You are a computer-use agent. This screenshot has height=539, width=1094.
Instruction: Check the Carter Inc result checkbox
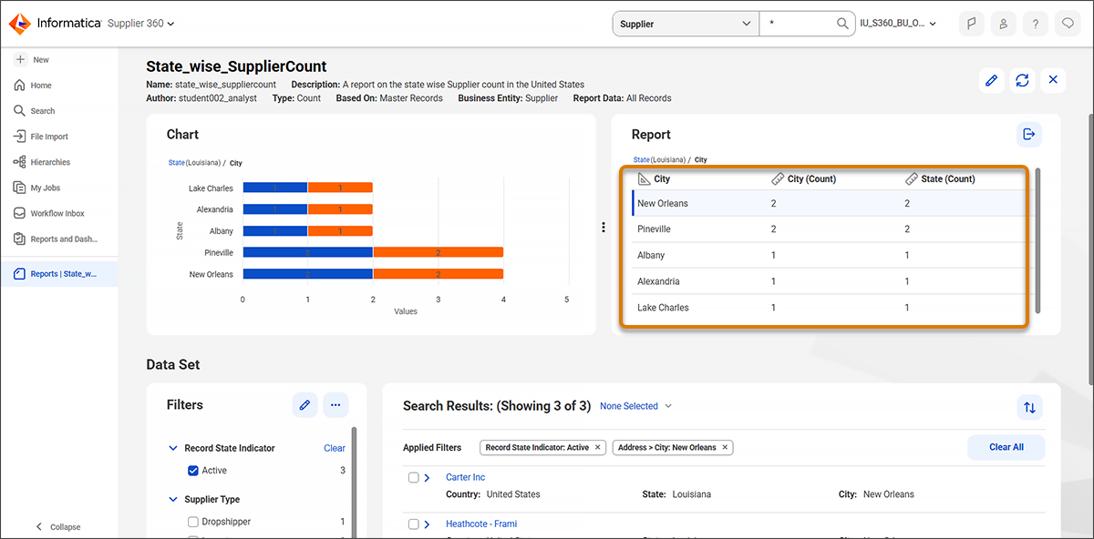point(414,477)
